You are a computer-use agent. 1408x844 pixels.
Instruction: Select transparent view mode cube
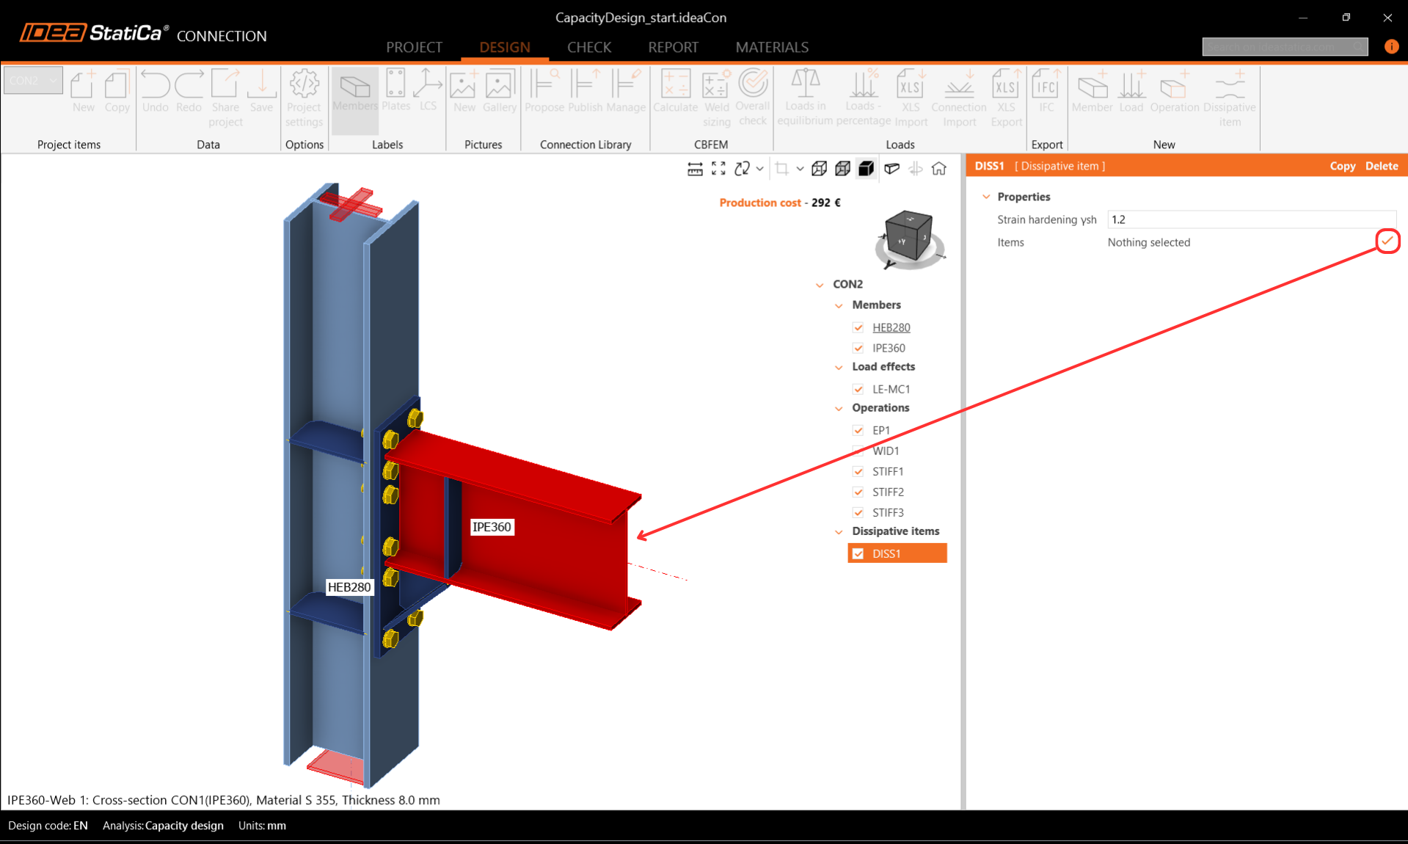(x=842, y=169)
